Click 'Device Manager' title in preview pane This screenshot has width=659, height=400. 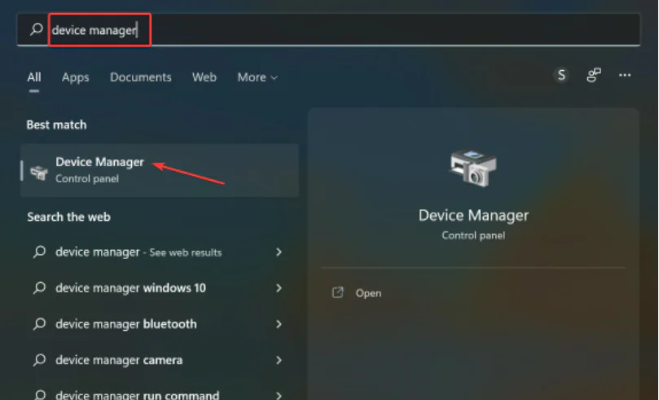[473, 216]
